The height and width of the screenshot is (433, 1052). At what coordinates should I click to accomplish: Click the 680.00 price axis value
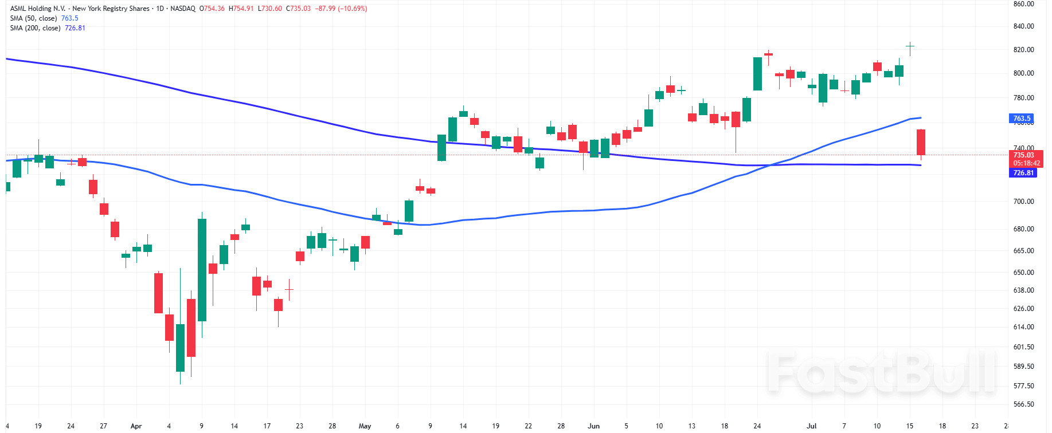[x=1023, y=229]
